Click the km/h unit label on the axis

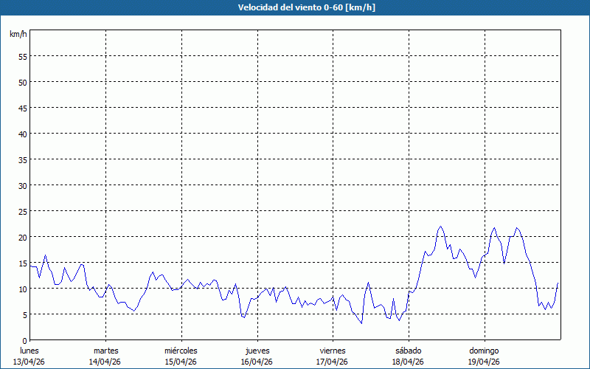[x=18, y=35]
